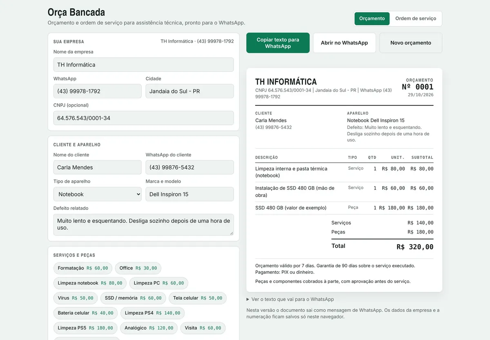Add the Limpeza notebook R$ 80,00 chip

pyautogui.click(x=90, y=283)
